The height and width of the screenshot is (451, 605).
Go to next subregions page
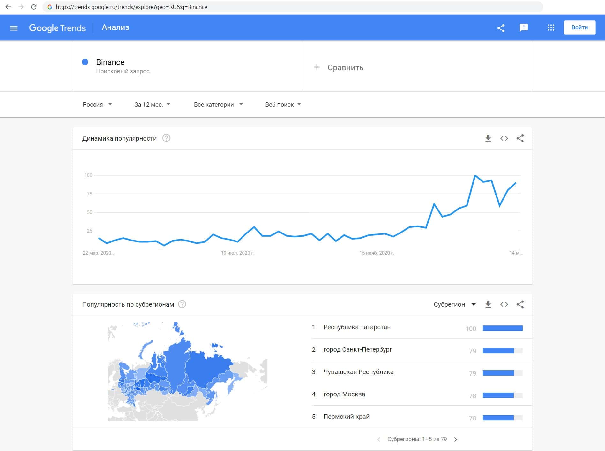pos(456,439)
